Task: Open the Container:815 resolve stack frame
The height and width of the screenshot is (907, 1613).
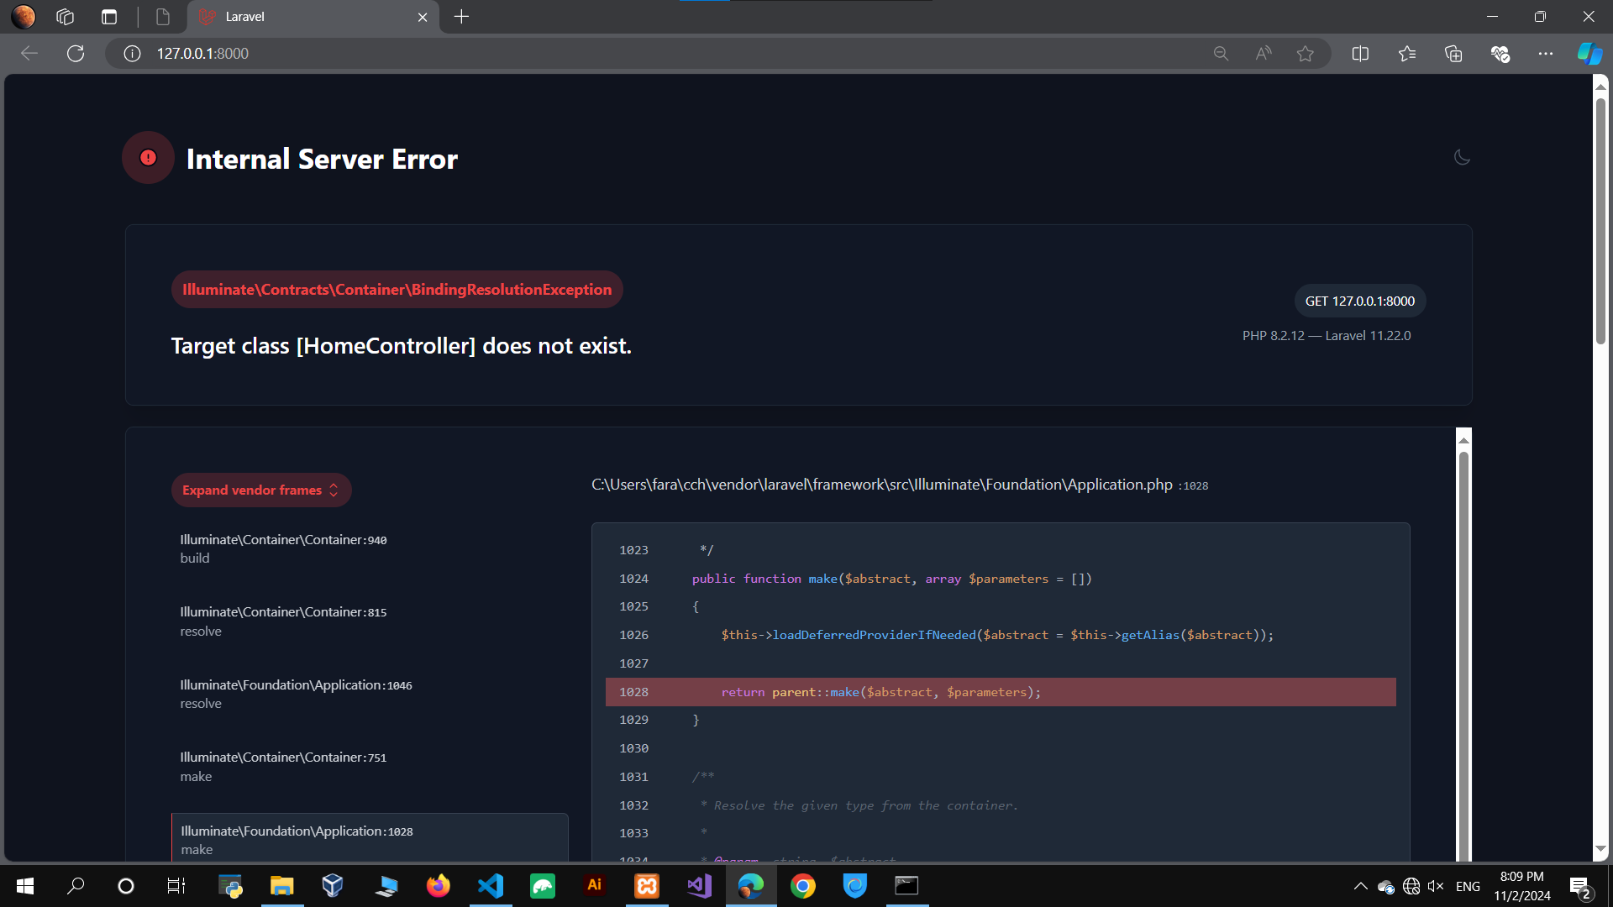Action: click(x=369, y=621)
